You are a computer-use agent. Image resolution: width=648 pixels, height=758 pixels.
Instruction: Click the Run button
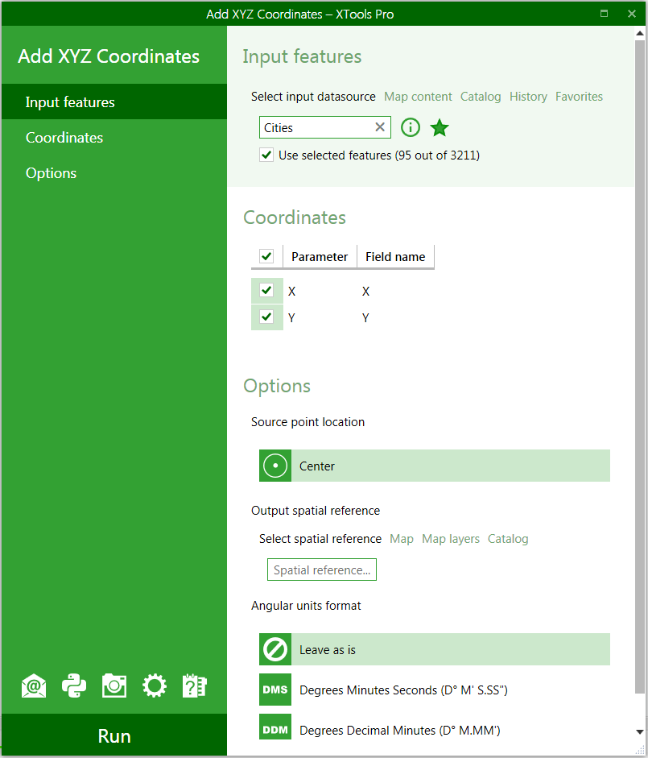(114, 735)
